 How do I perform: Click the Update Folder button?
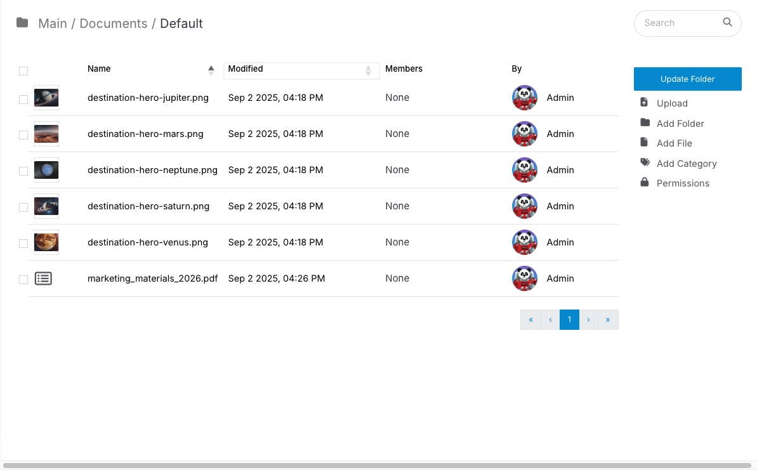tap(687, 79)
